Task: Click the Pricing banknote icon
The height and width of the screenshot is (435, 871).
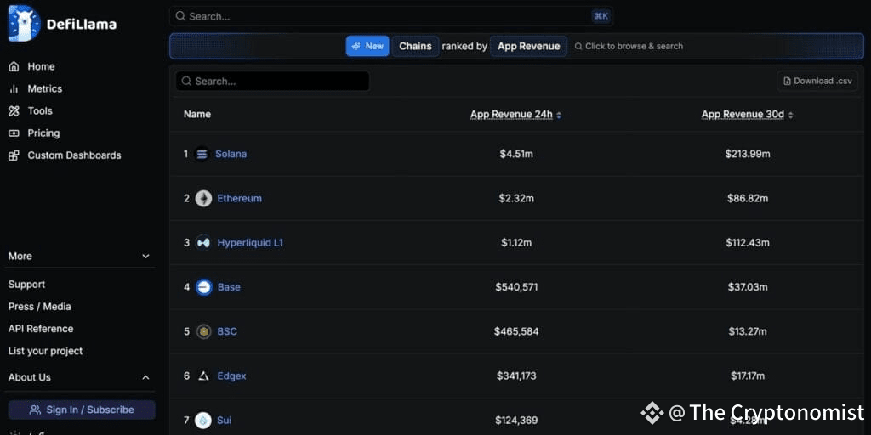Action: click(x=14, y=133)
